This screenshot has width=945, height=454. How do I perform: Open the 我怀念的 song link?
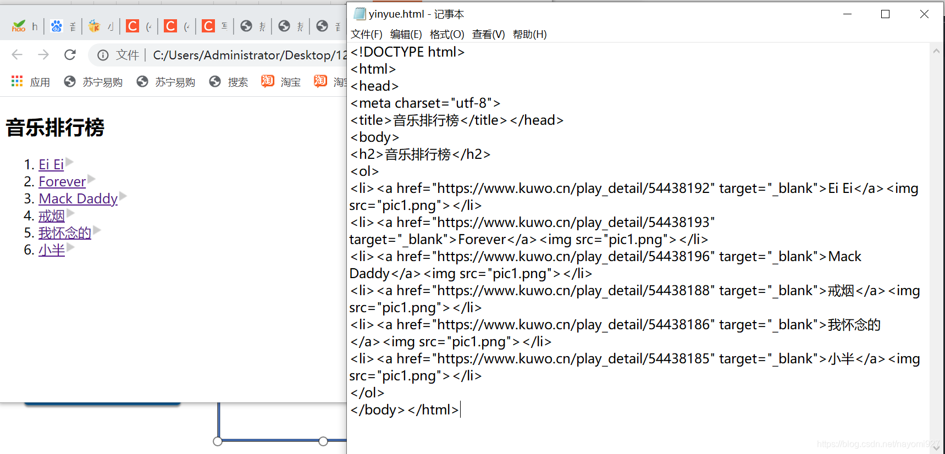[x=65, y=233]
